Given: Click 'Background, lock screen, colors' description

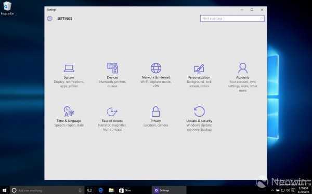Looking at the screenshot, I should [x=199, y=84].
